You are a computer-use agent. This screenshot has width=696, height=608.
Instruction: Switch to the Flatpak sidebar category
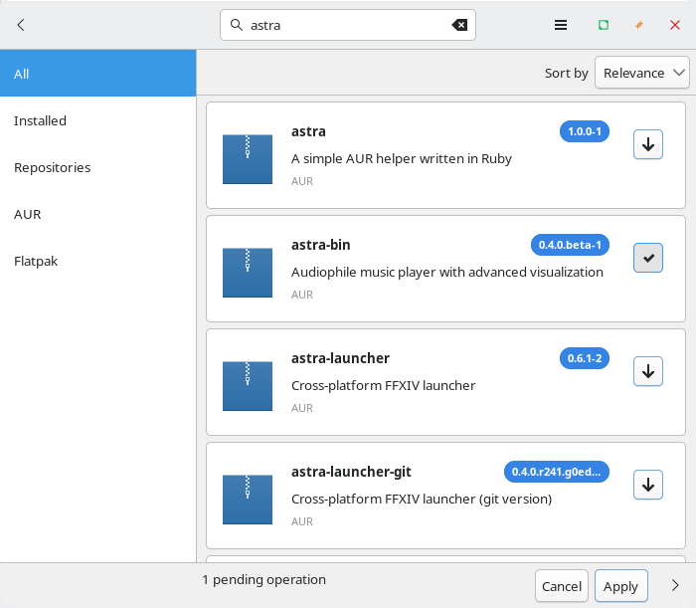point(34,261)
